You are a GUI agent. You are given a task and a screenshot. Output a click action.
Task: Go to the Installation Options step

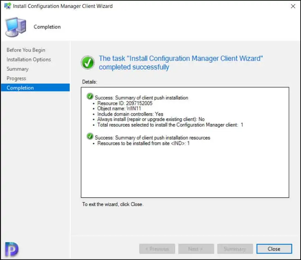29,59
